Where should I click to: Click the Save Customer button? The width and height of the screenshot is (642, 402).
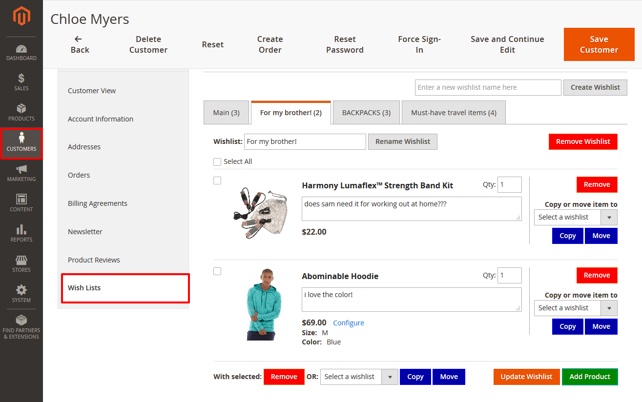[x=599, y=44]
